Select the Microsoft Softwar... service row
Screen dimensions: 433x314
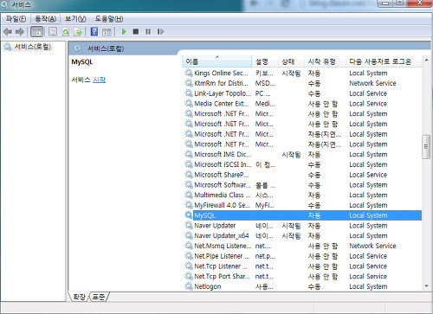pos(302,185)
